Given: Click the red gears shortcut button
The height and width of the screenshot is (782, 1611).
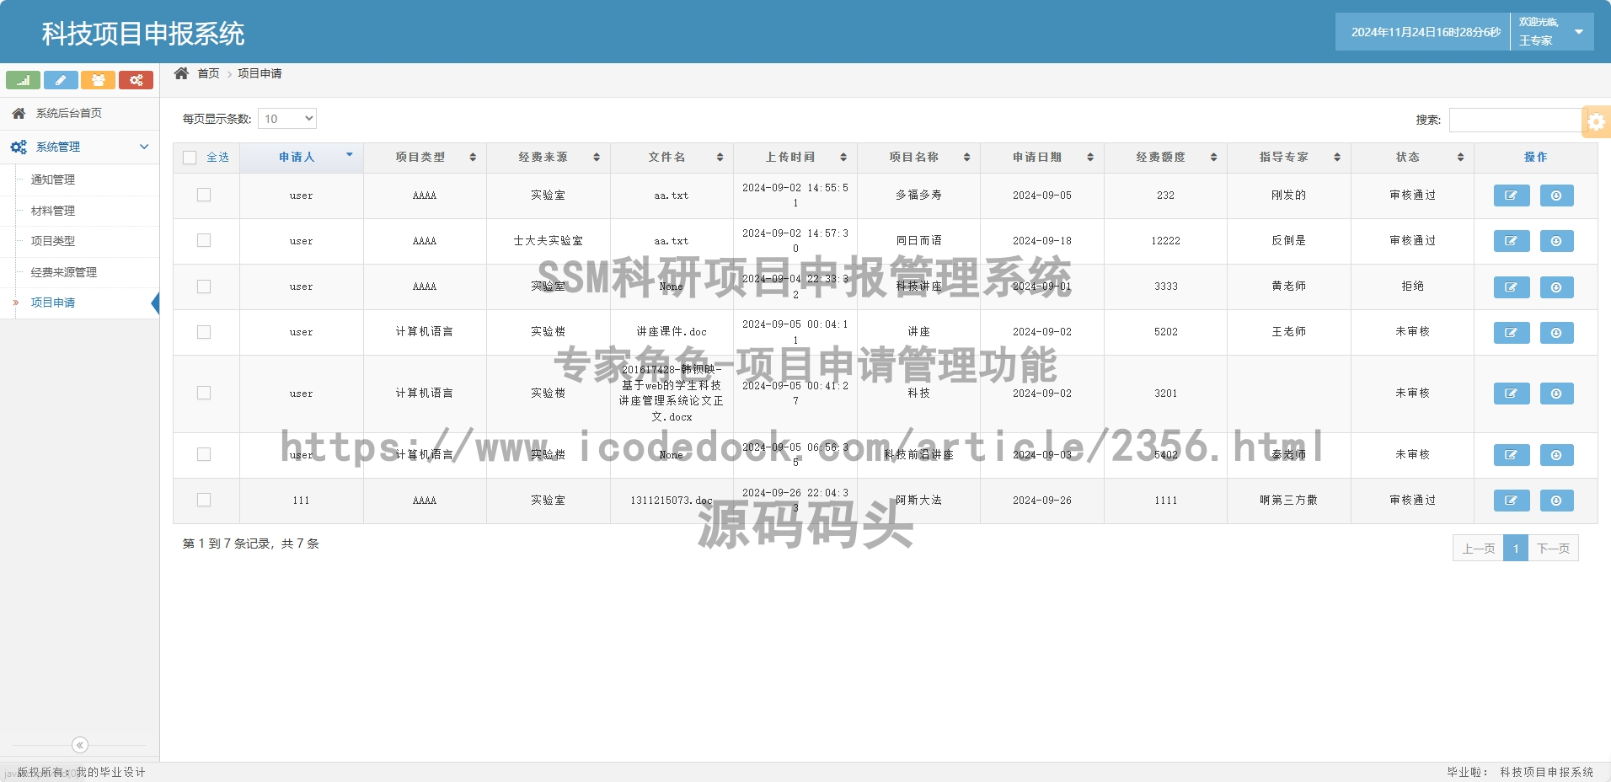Looking at the screenshot, I should 136,80.
